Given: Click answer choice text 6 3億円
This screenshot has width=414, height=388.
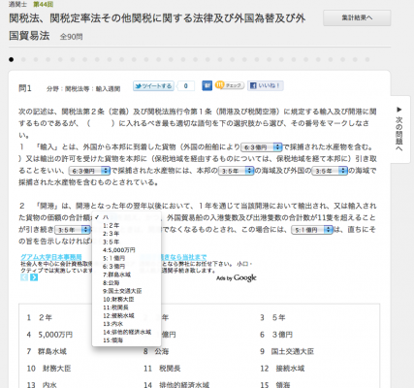Looking at the screenshot, I should 276,335.
